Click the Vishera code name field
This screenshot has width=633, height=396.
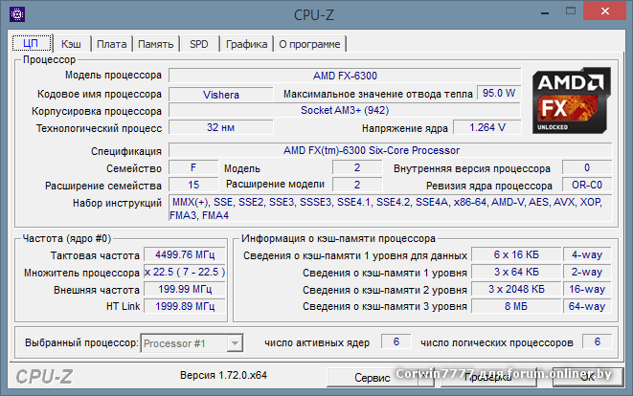coord(221,94)
